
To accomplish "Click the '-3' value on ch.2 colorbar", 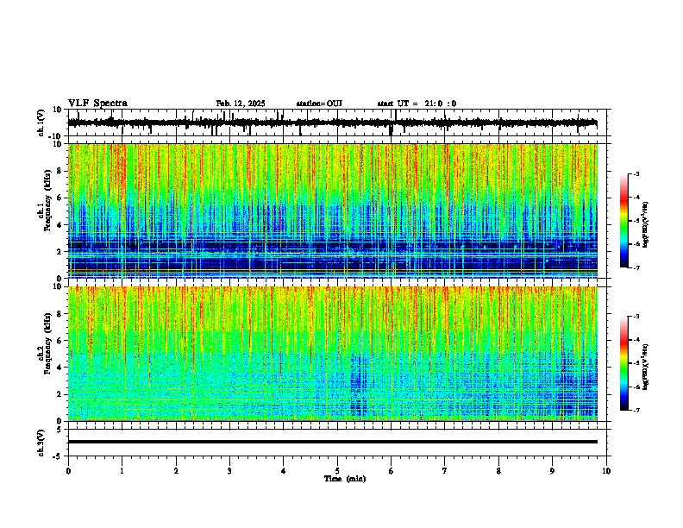I will coord(636,317).
